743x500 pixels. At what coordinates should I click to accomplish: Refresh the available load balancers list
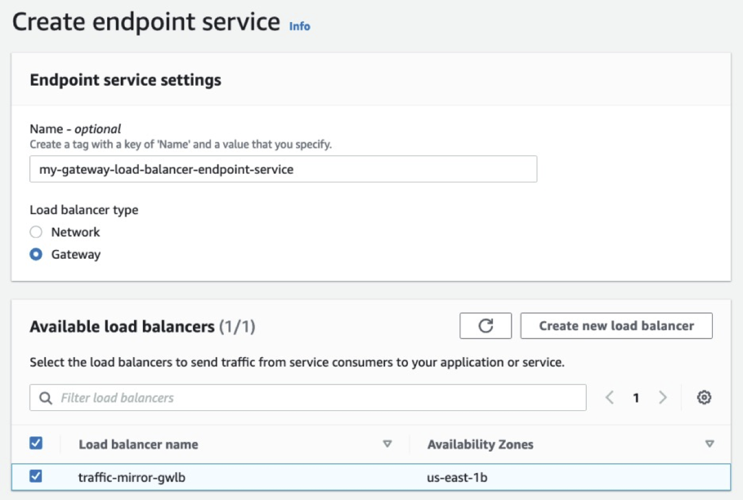(485, 326)
